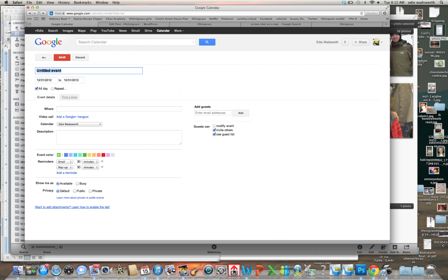Click the iPhoto Info button

pyautogui.click(x=360, y=248)
